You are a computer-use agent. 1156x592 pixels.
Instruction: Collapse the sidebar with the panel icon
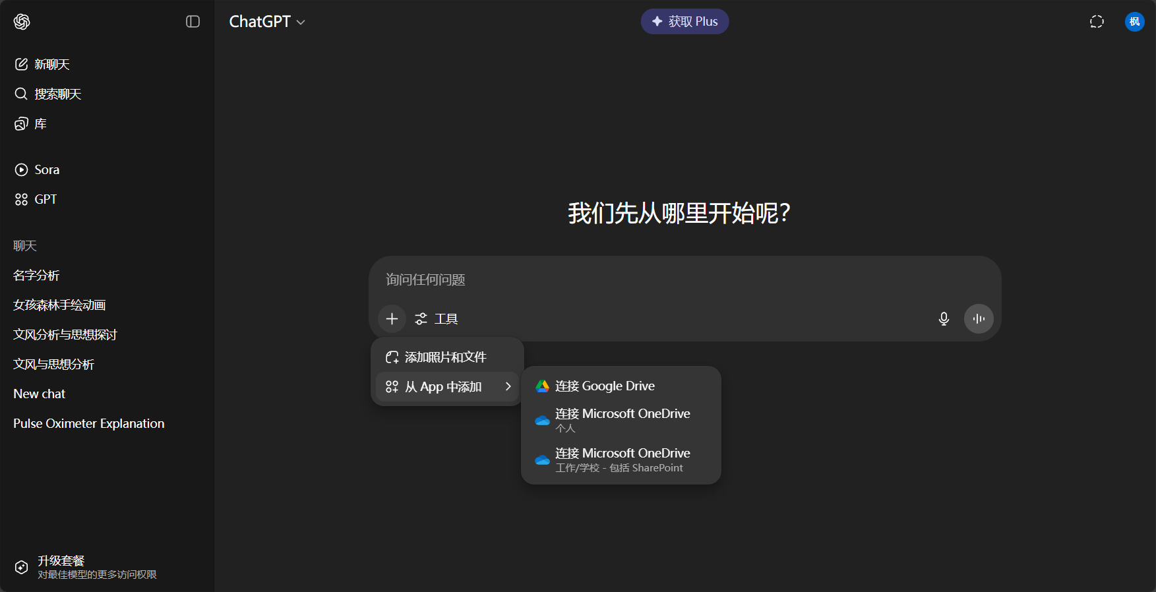(x=193, y=22)
